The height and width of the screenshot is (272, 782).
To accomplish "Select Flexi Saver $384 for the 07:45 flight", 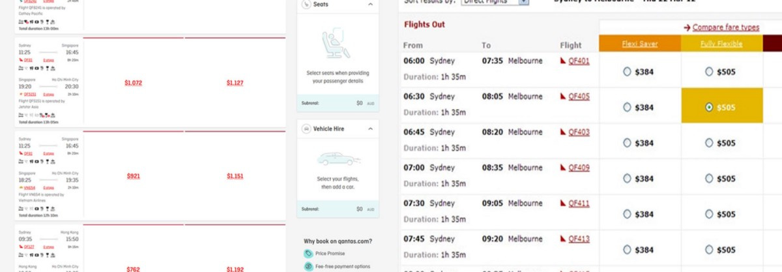I will [x=628, y=250].
